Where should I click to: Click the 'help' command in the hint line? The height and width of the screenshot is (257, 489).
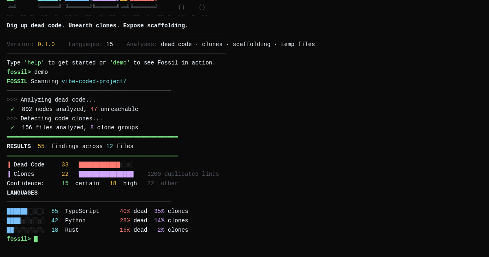pos(34,63)
